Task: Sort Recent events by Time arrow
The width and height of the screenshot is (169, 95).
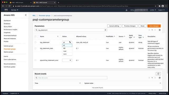Action: (80, 83)
